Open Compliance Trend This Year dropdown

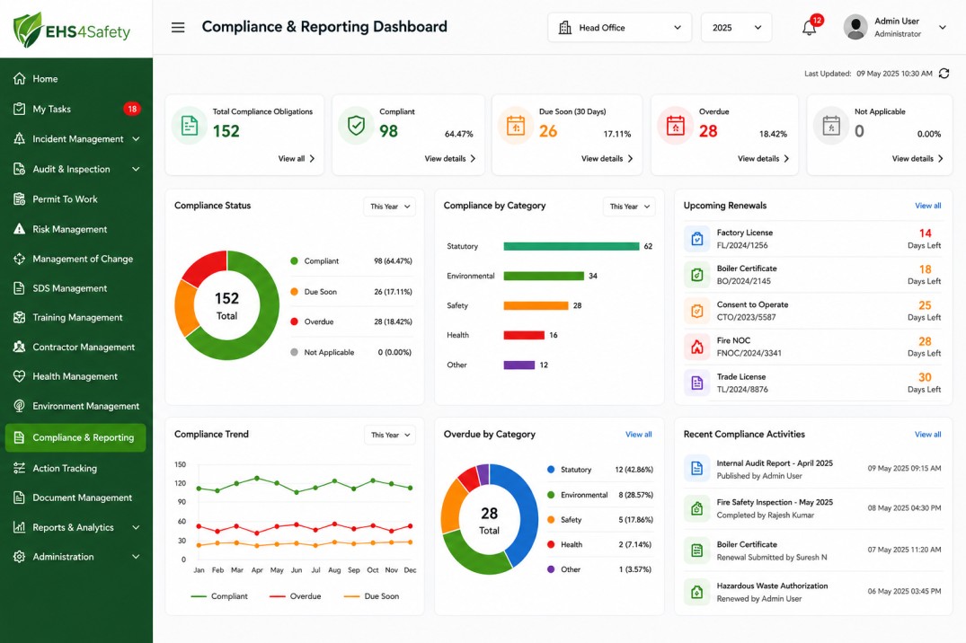point(389,435)
